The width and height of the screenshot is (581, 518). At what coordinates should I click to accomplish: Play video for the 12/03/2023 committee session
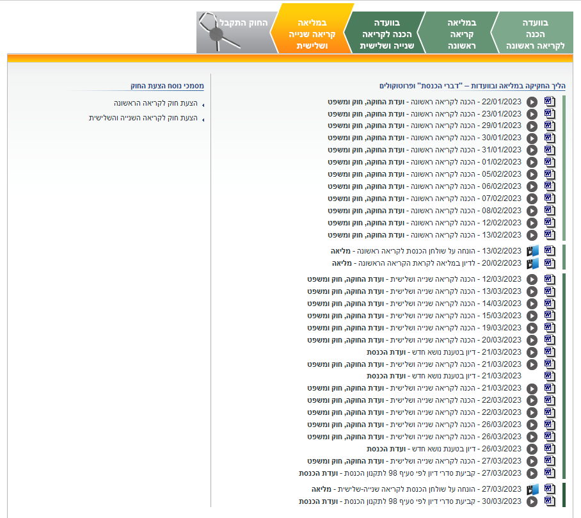point(532,279)
